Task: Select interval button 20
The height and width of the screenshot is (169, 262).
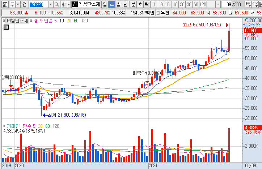Action: coord(182,4)
